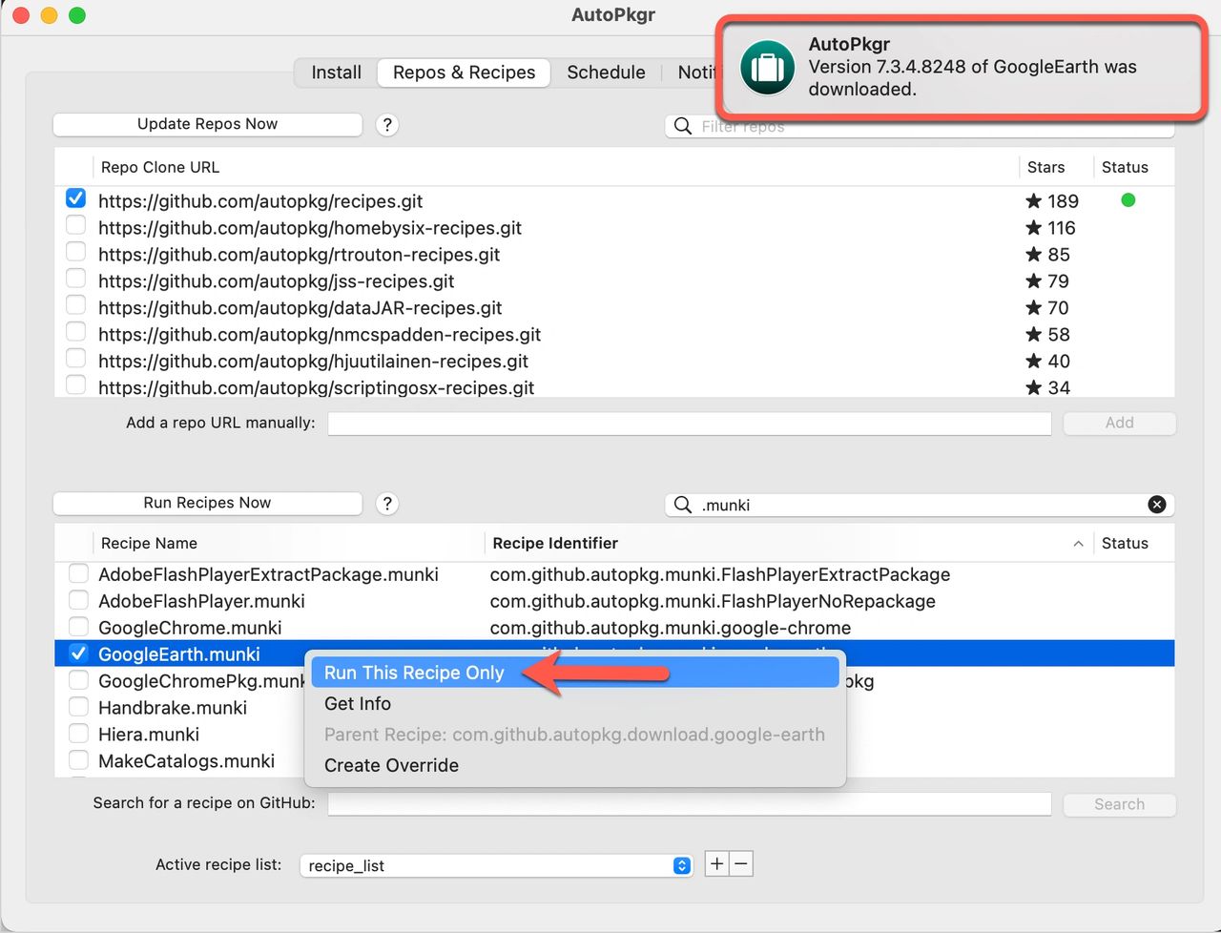Image resolution: width=1221 pixels, height=933 pixels.
Task: Open help for Run Recipes Now
Action: pyautogui.click(x=386, y=504)
